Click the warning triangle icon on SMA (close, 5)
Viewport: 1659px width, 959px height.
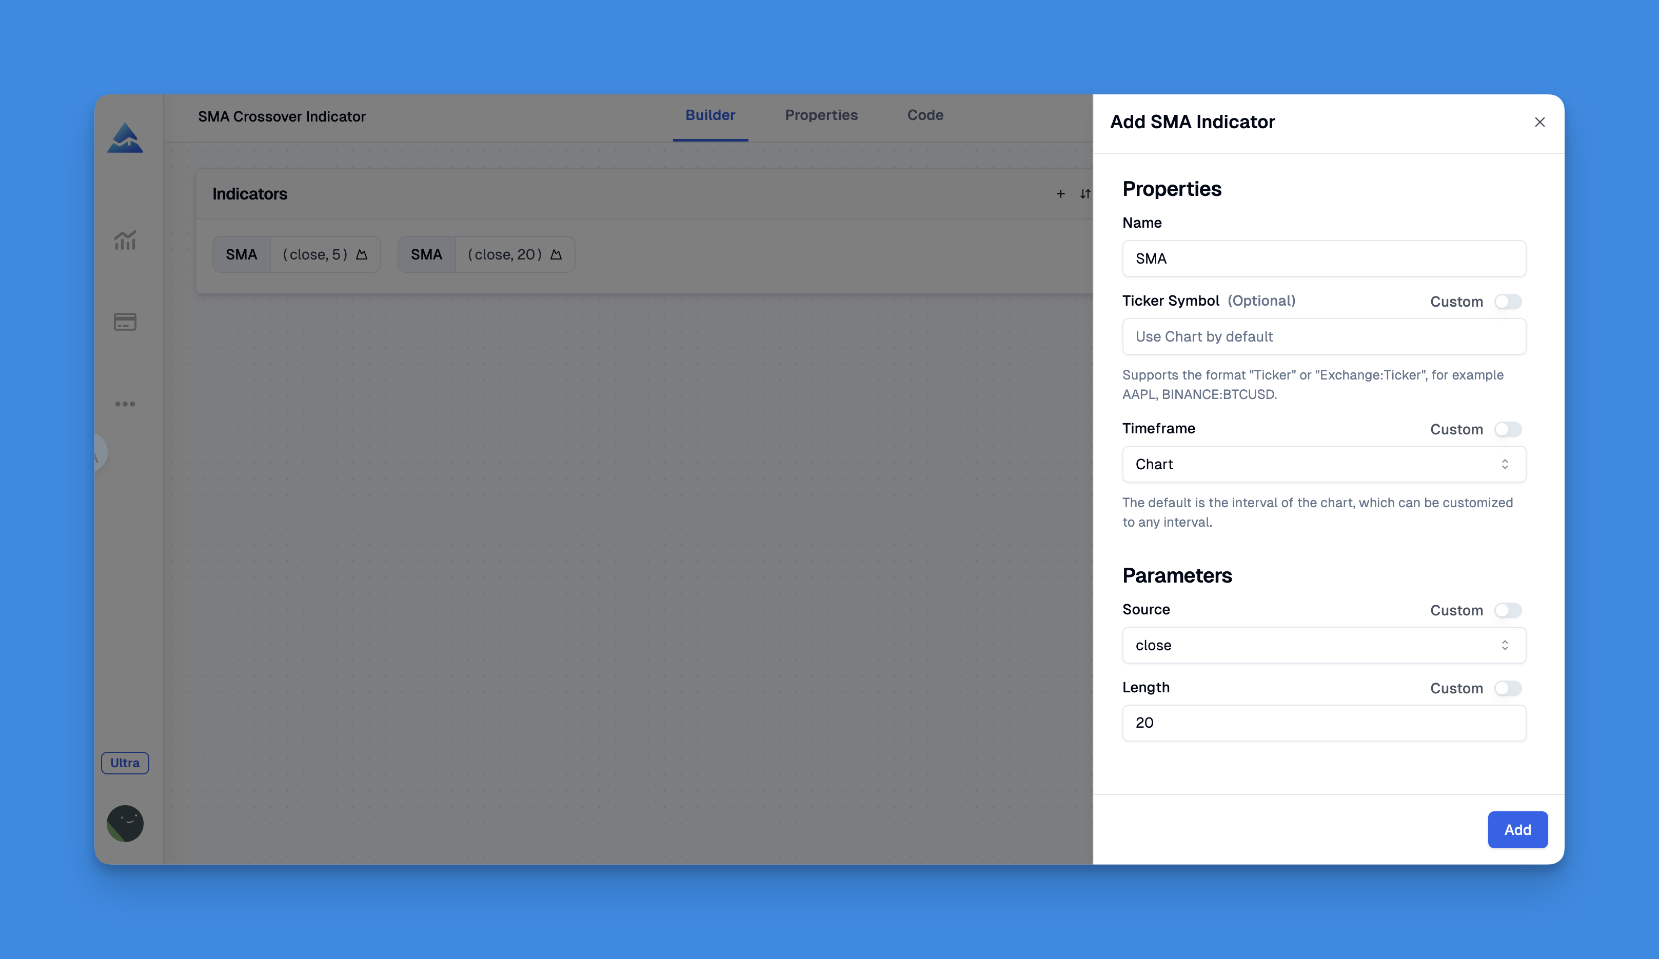tap(362, 253)
